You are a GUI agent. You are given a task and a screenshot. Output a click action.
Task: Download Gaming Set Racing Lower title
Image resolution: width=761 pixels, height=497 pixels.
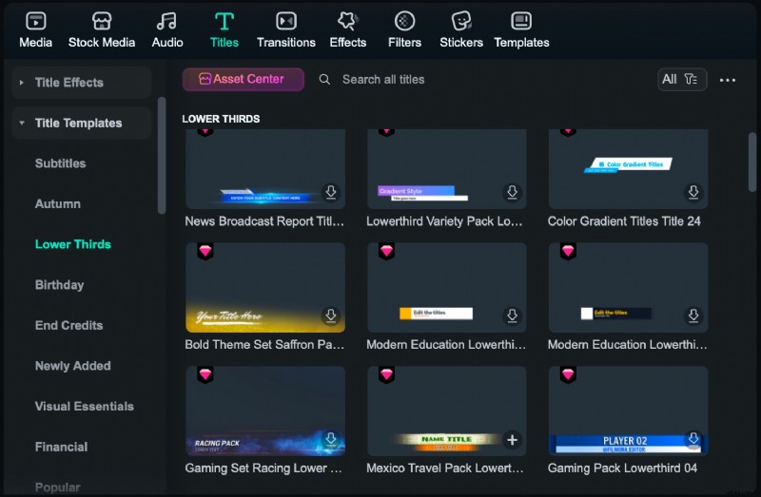[x=330, y=439]
